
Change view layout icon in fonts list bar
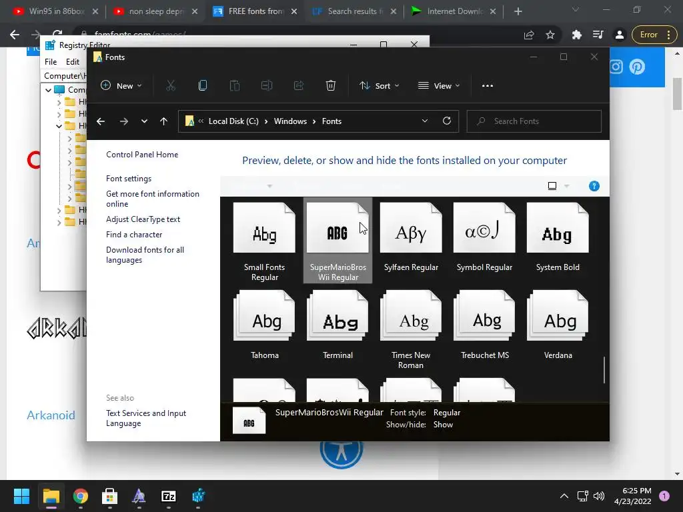coord(552,187)
